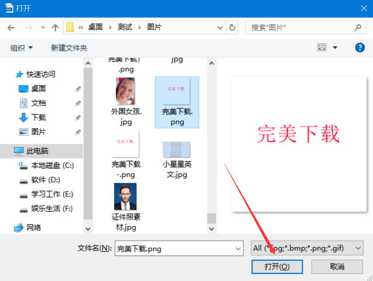Click file list scroll down arrow
373x281 pixels.
[x=211, y=229]
